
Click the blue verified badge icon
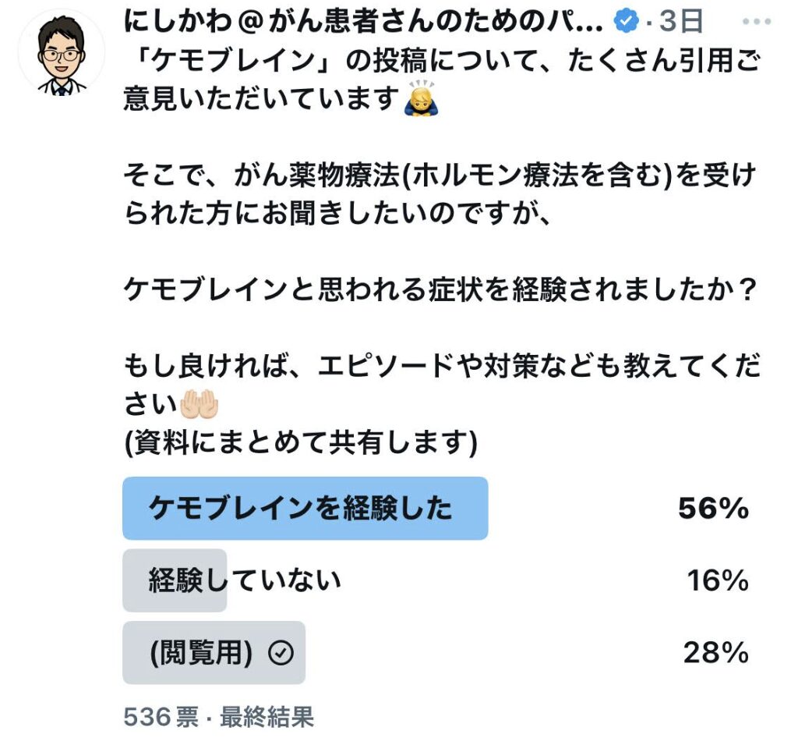point(626,21)
